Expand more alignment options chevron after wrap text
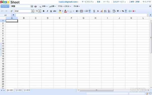 [90, 11]
